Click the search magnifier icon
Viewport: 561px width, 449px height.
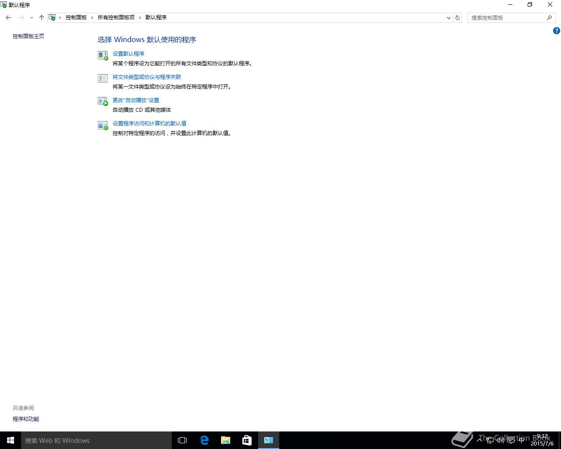[549, 18]
